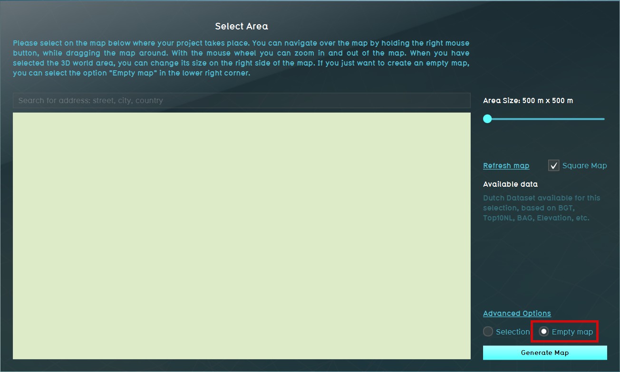This screenshot has height=372, width=620.
Task: Click the center of the green map area
Action: point(242,236)
